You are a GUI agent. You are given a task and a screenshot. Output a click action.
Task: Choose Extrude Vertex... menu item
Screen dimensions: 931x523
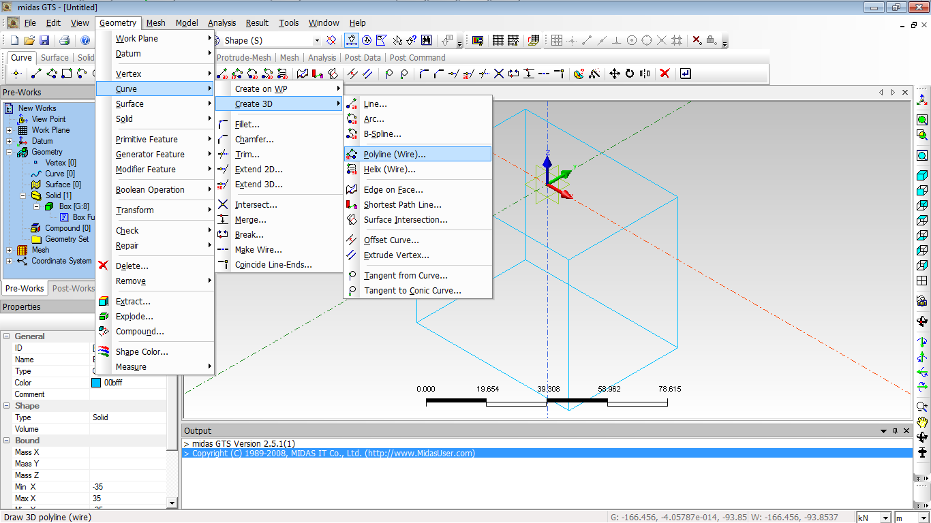(x=418, y=255)
